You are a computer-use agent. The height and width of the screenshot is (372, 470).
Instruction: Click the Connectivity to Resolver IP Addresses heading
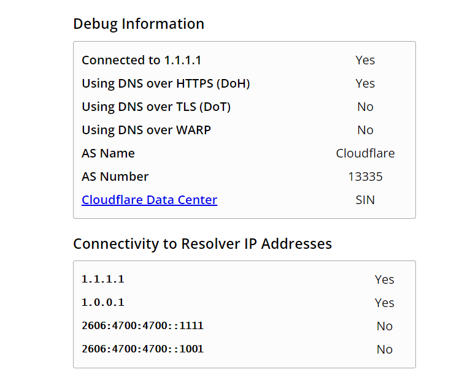coord(202,244)
